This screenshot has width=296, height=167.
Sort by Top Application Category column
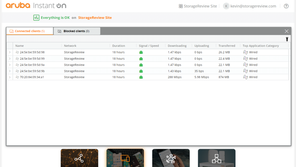point(261,46)
